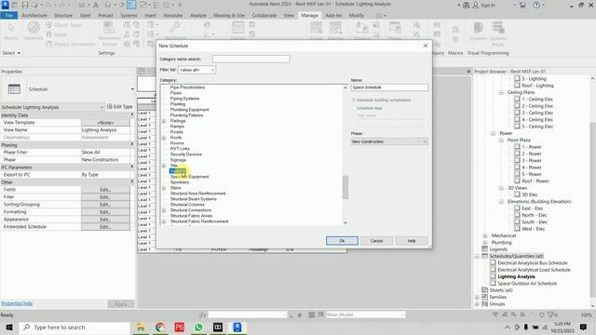Click OK in New Schedule dialog
The image size is (596, 335).
pyautogui.click(x=342, y=241)
